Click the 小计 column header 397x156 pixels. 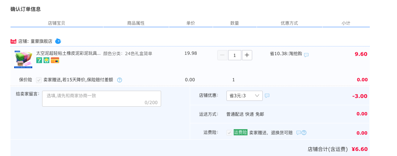point(345,23)
